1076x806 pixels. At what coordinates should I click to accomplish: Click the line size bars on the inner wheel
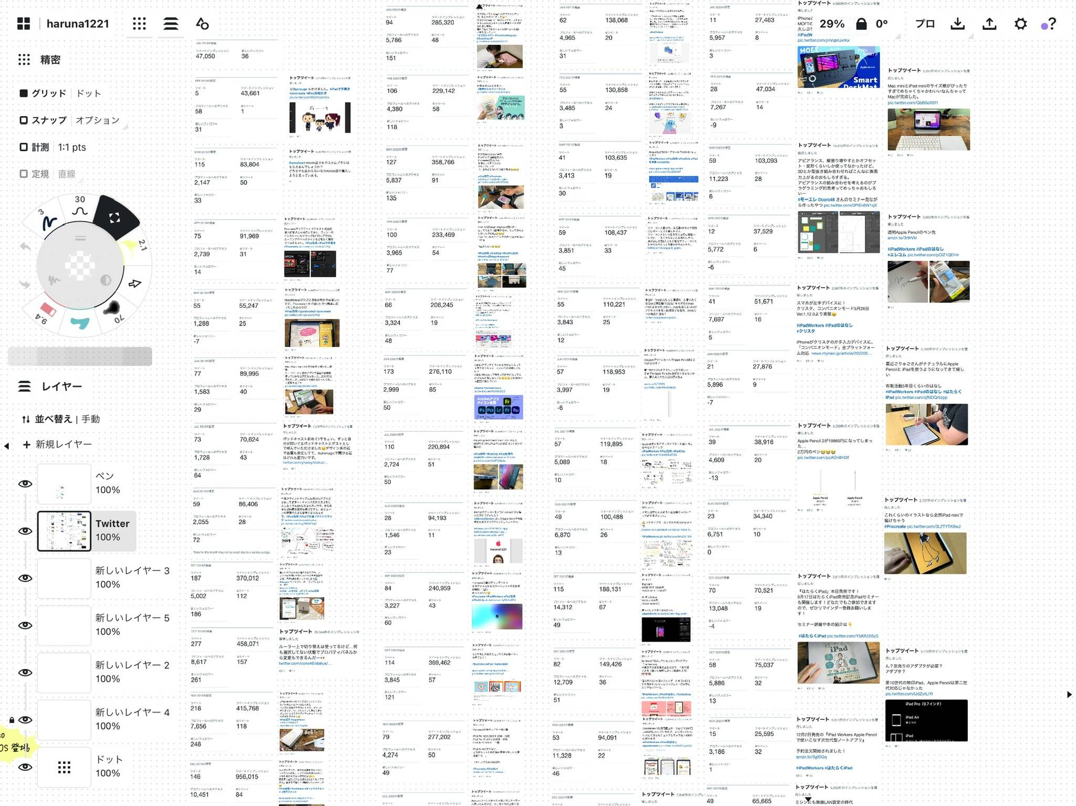[80, 238]
